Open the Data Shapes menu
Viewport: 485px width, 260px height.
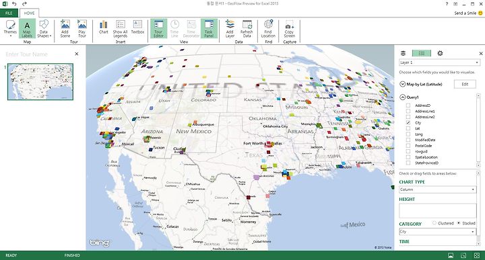pos(44,28)
